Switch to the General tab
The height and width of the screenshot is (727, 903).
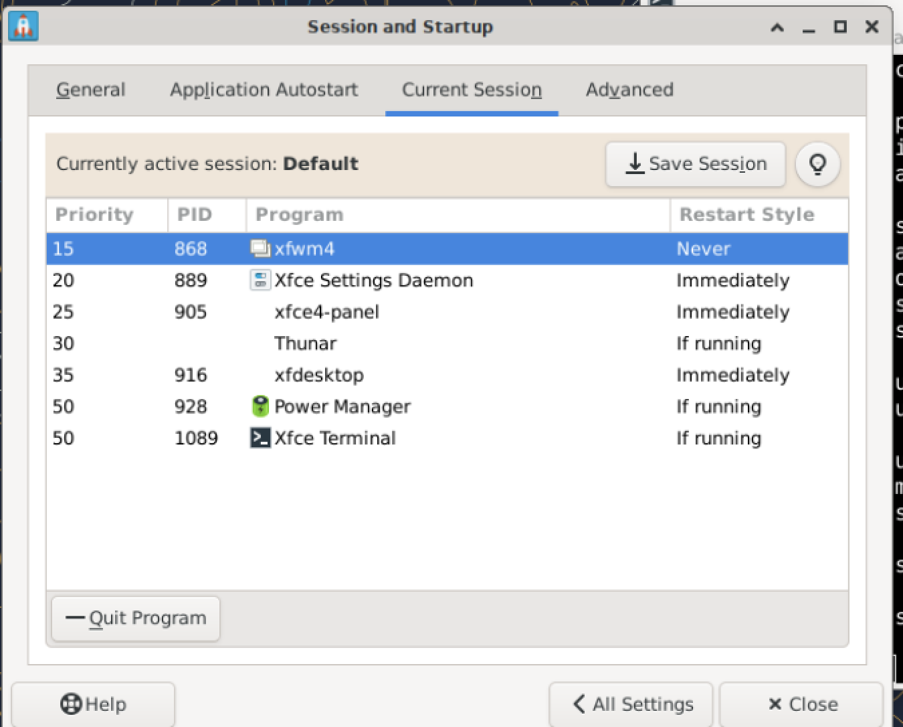click(x=90, y=90)
